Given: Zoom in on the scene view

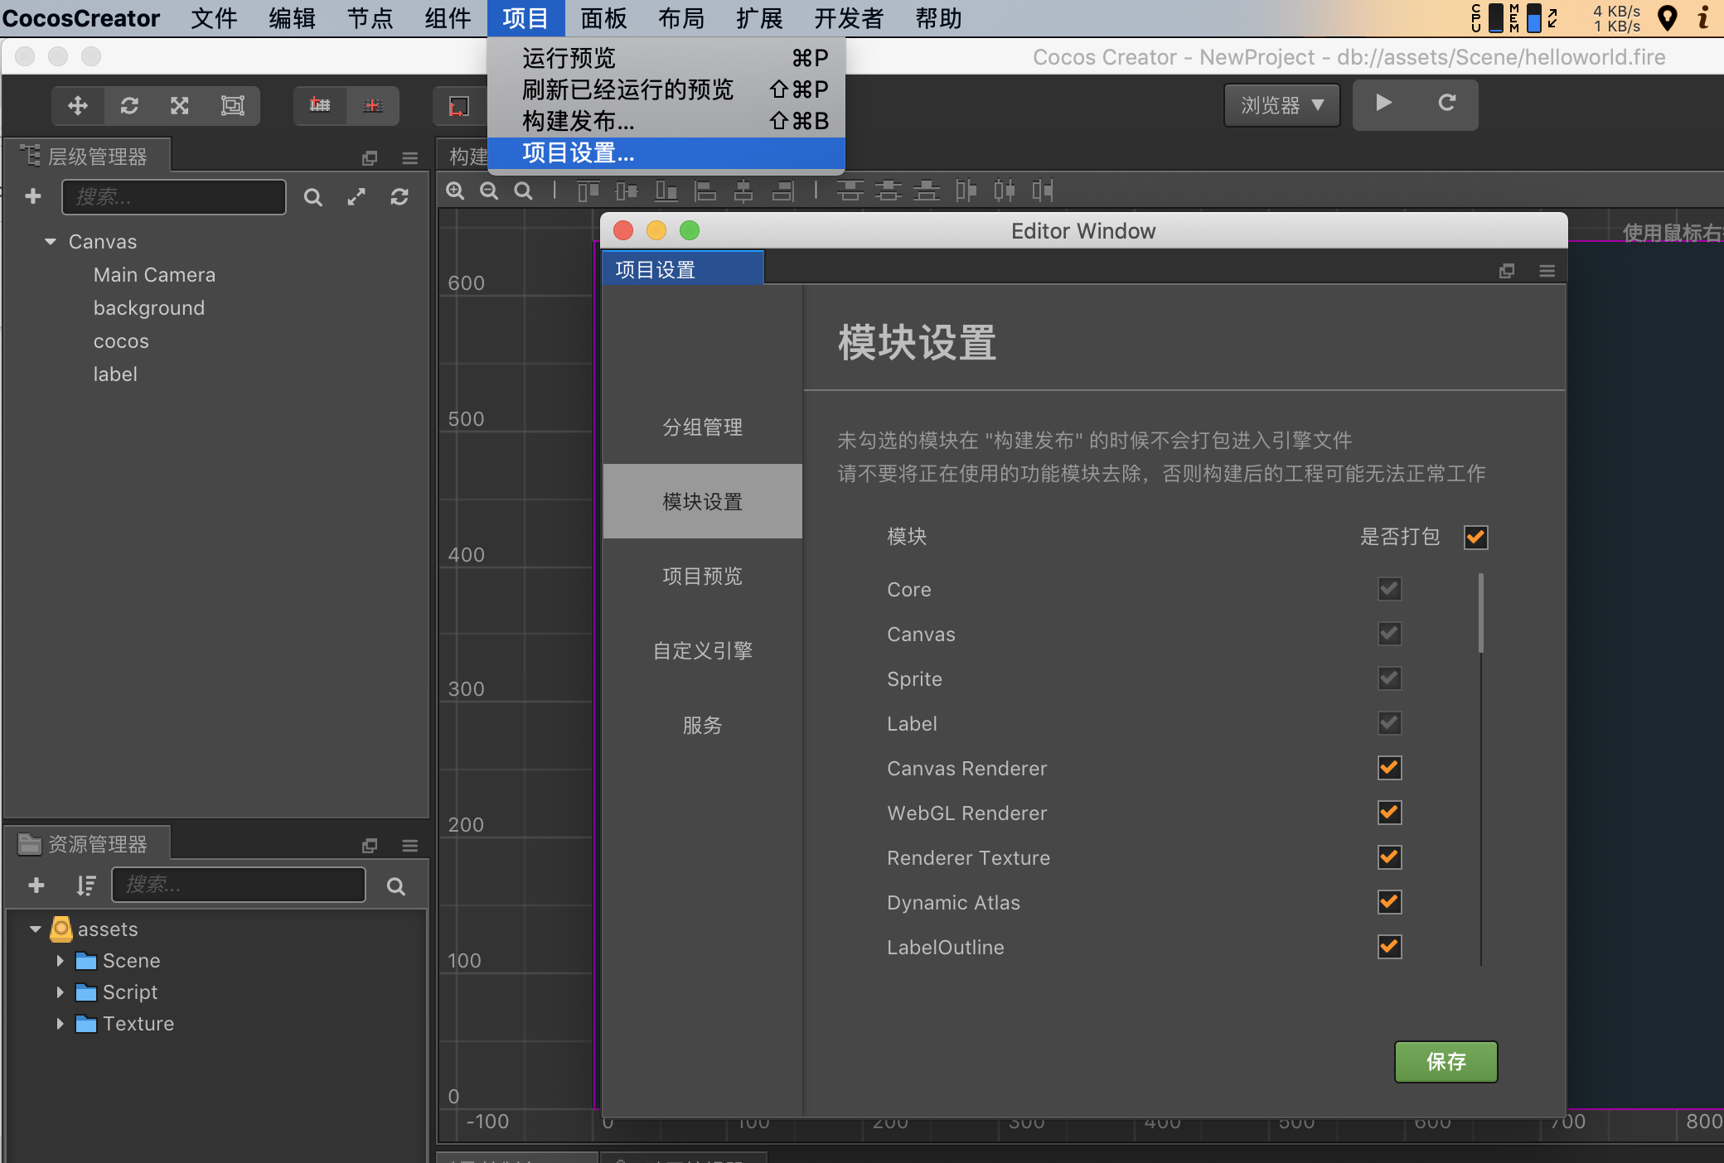Looking at the screenshot, I should pos(455,191).
